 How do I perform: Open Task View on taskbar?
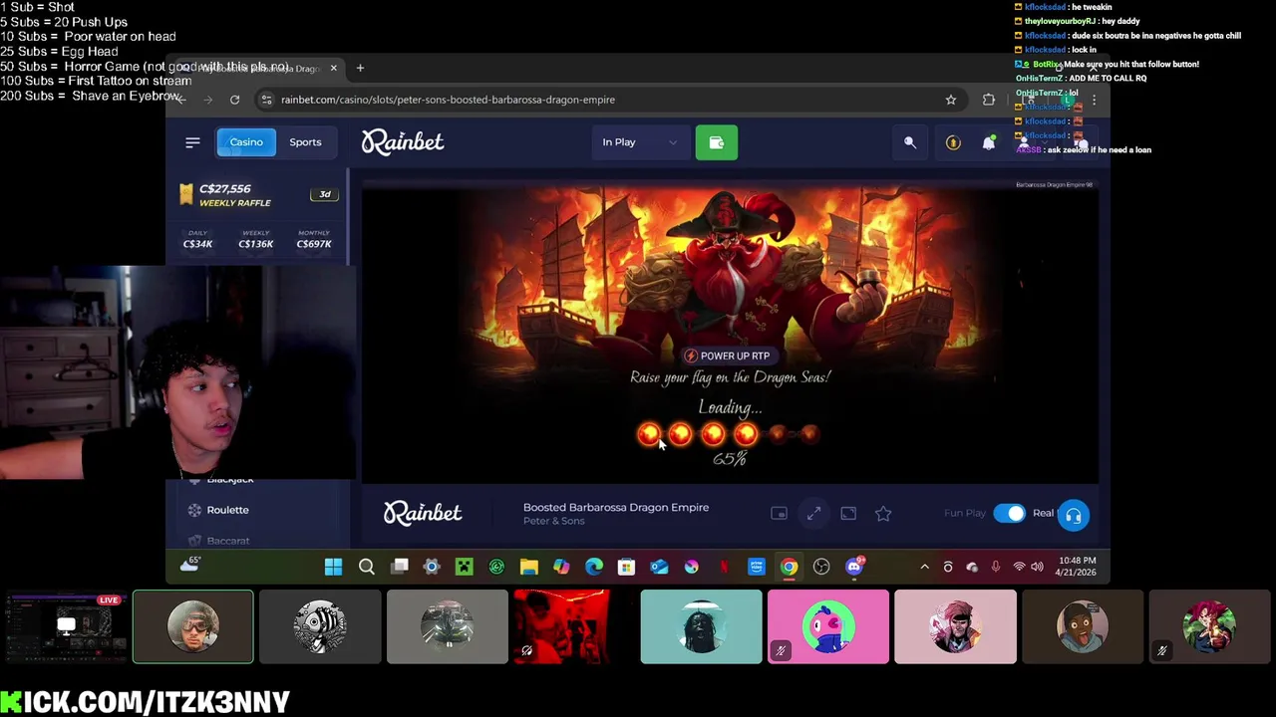400,567
